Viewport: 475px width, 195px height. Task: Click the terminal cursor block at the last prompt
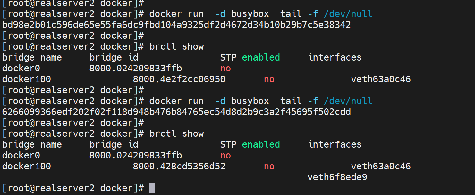click(152, 188)
